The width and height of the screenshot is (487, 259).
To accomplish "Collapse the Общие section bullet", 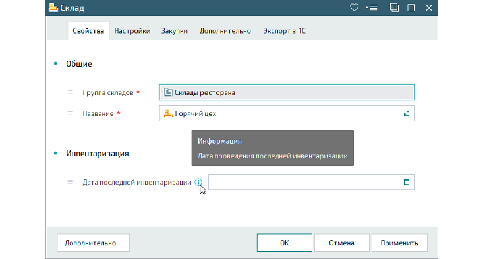I will click(x=55, y=64).
